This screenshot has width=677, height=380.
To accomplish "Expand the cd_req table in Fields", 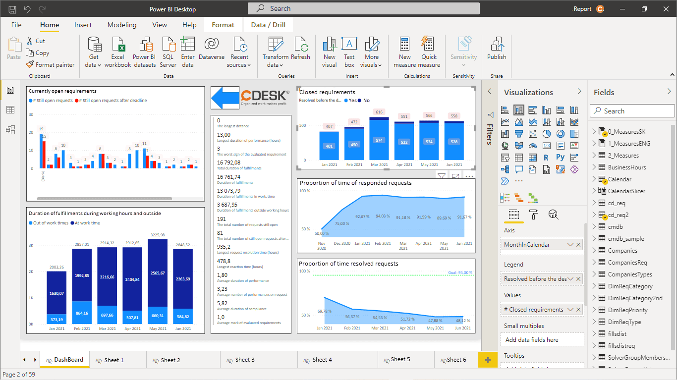I will point(594,203).
